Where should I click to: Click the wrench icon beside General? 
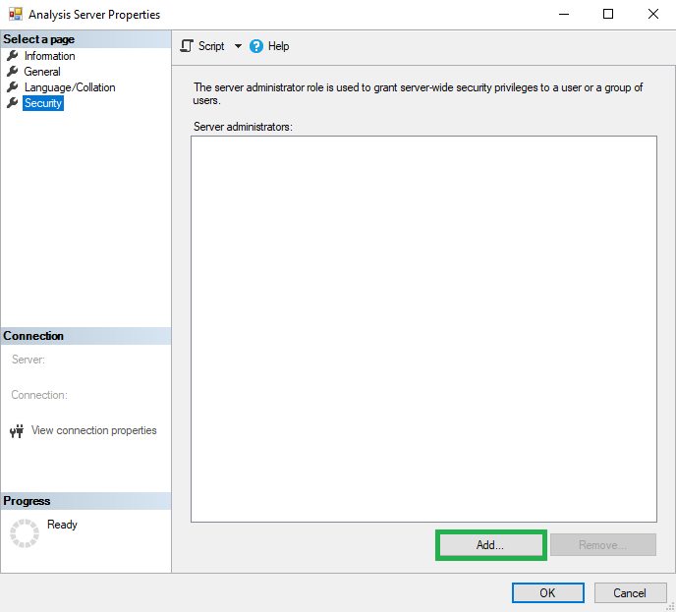point(13,71)
